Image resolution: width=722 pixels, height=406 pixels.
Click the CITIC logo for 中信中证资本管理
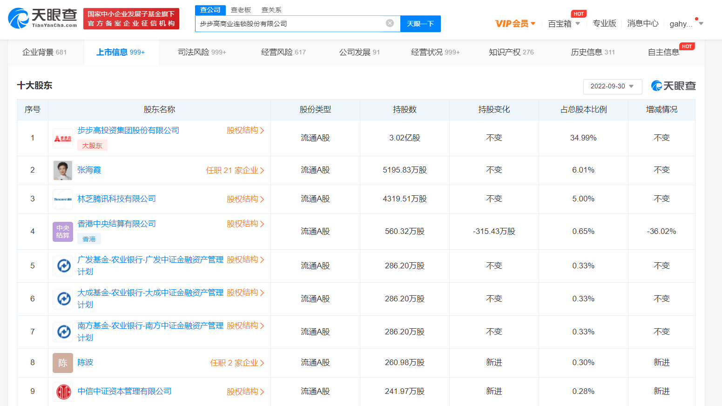pyautogui.click(x=63, y=392)
